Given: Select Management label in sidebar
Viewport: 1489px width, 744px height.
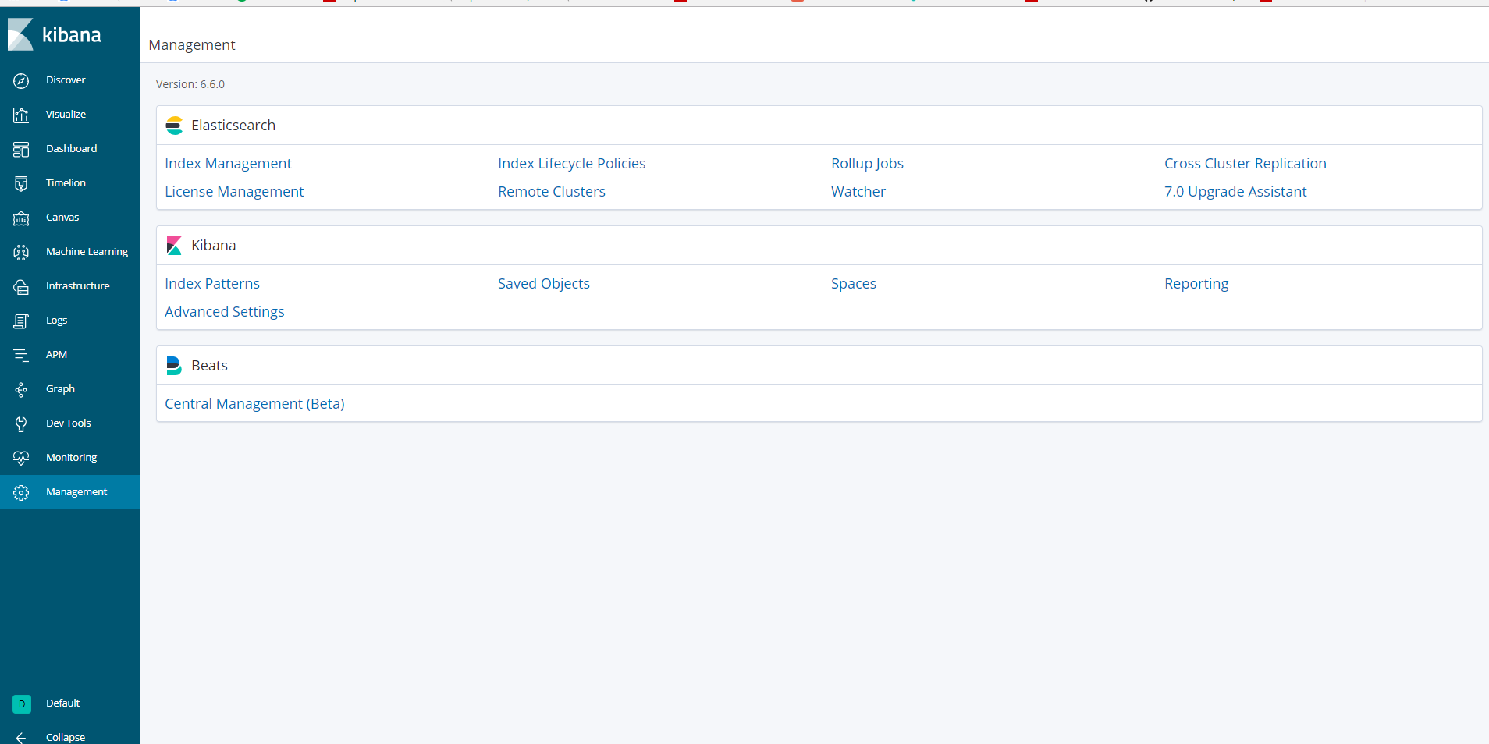Looking at the screenshot, I should coord(76,492).
